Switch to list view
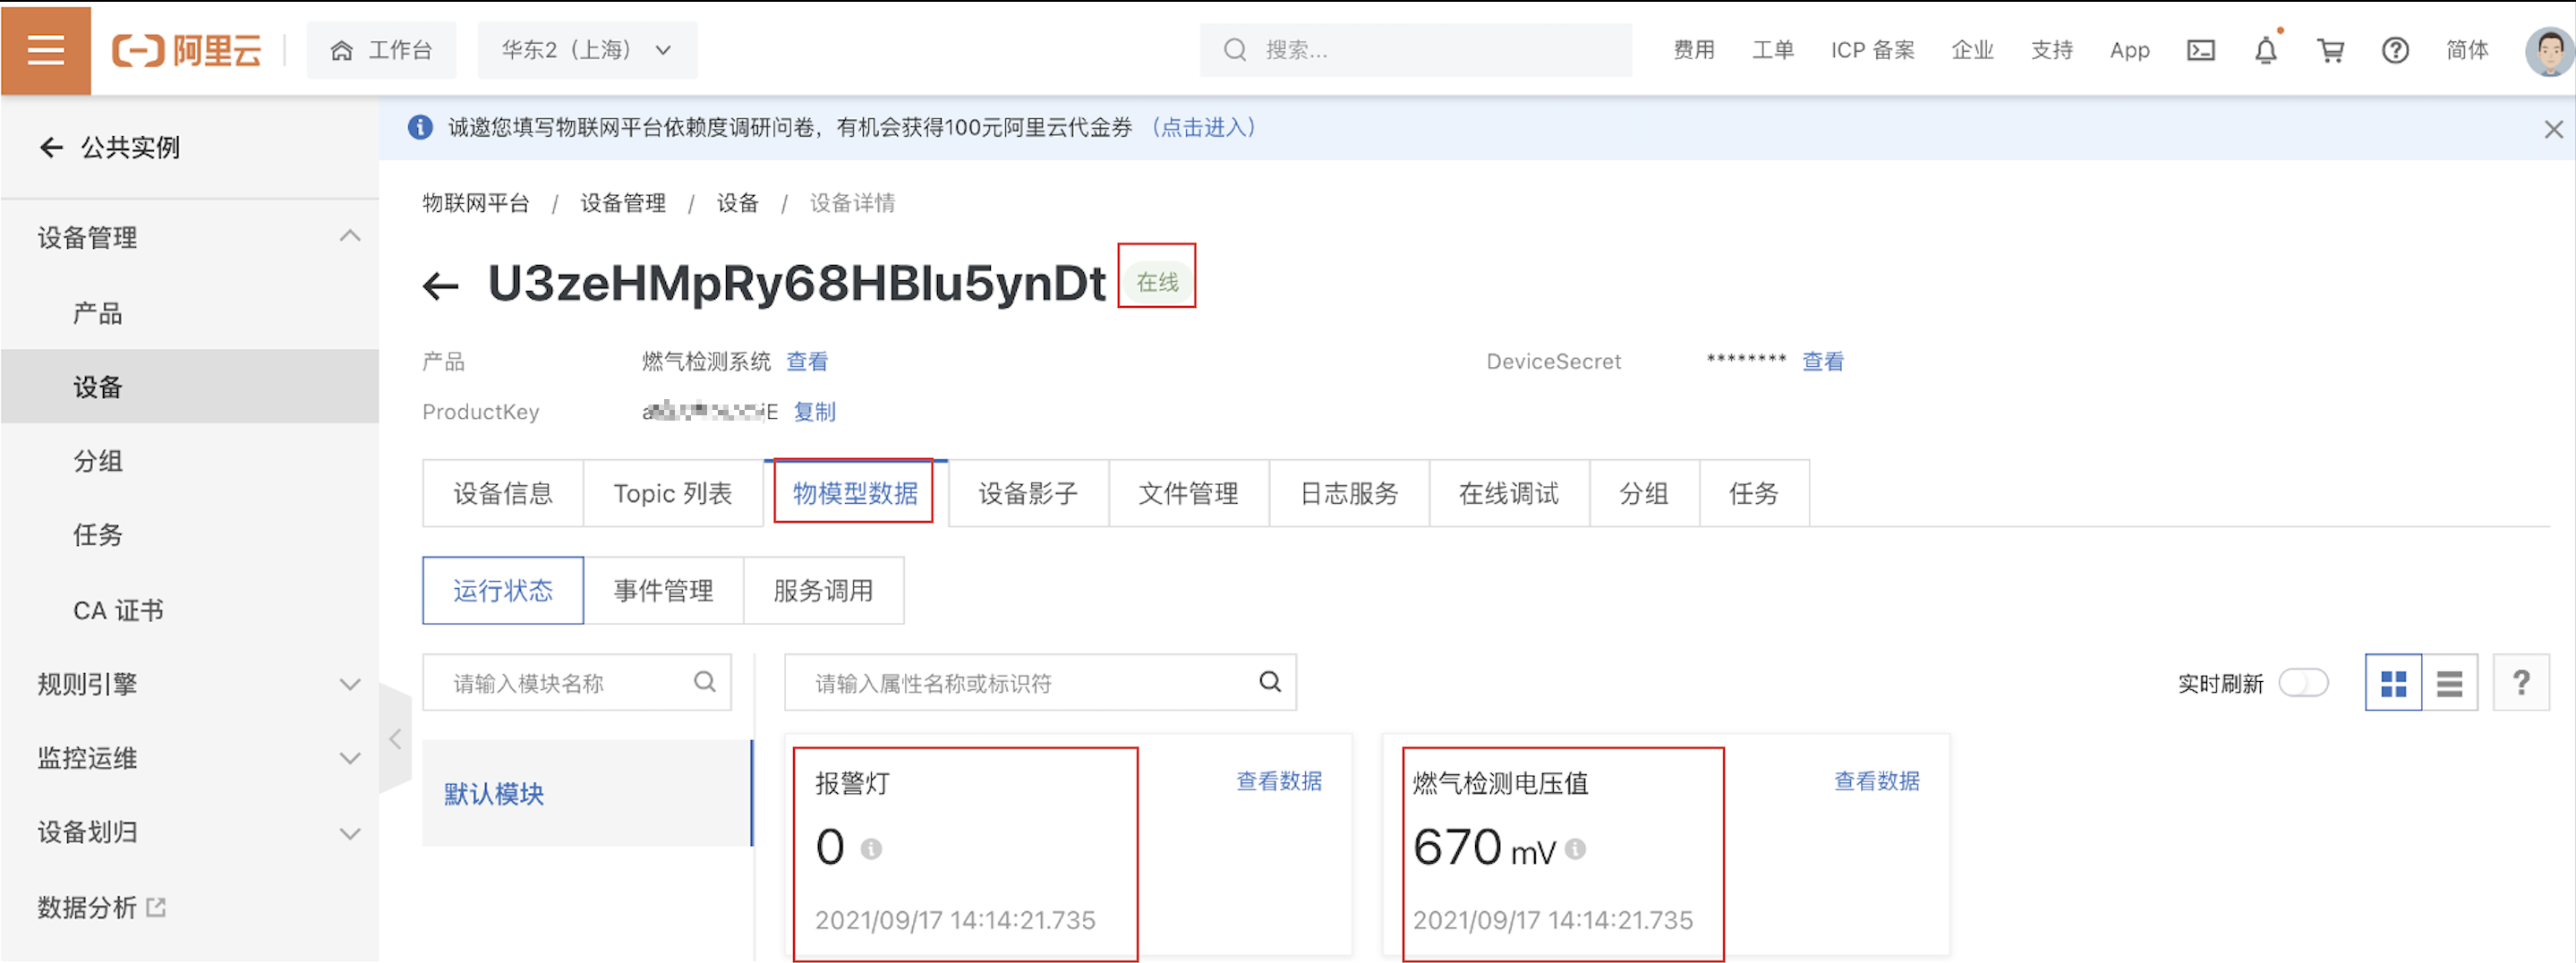 (2450, 683)
